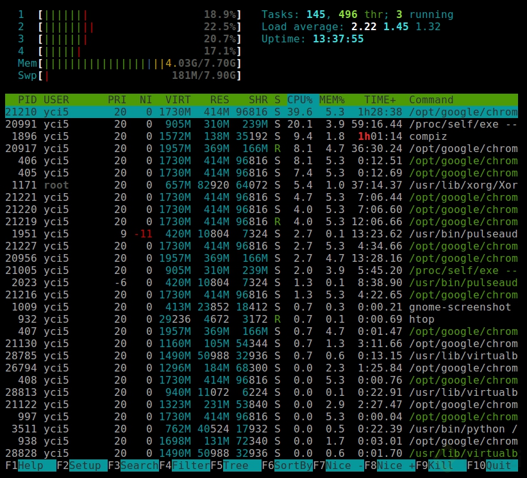Screen dimensions: 527x478
Task: Click the Load average readout
Action: tap(351, 26)
